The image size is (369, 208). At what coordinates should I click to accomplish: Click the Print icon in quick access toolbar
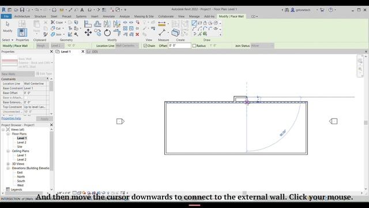pos(54,10)
